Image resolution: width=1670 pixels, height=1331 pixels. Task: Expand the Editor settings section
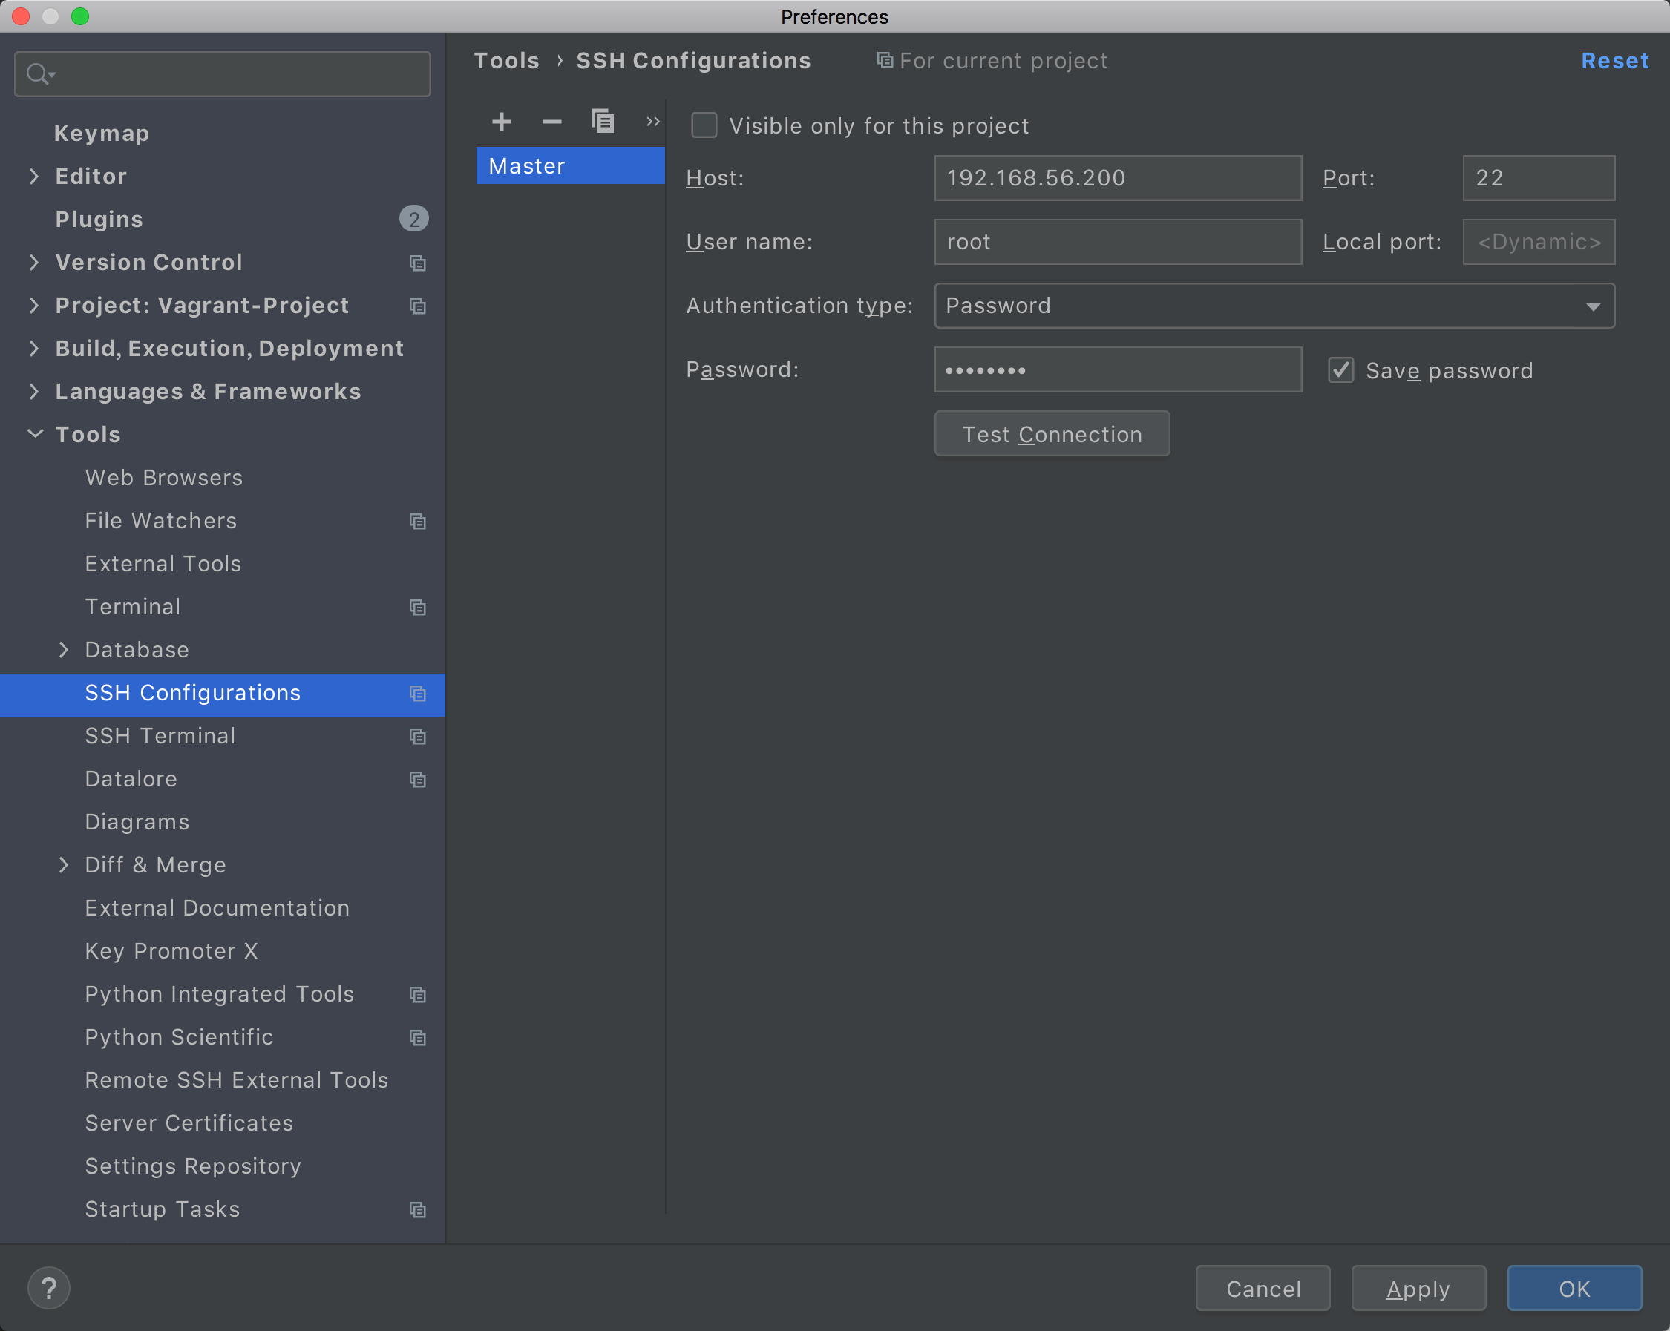coord(33,177)
